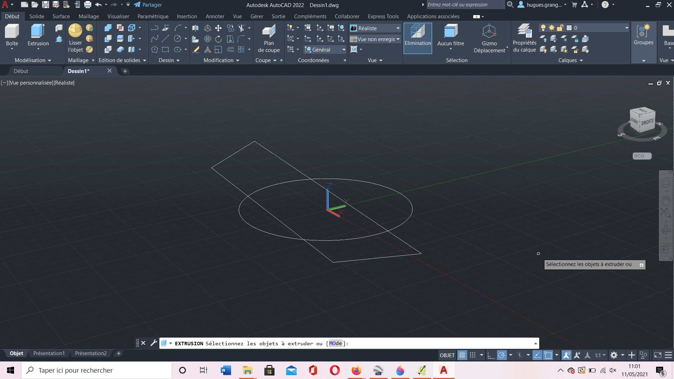674x379 pixels.
Task: Toggle polar tracking in the status bar
Action: [502, 355]
